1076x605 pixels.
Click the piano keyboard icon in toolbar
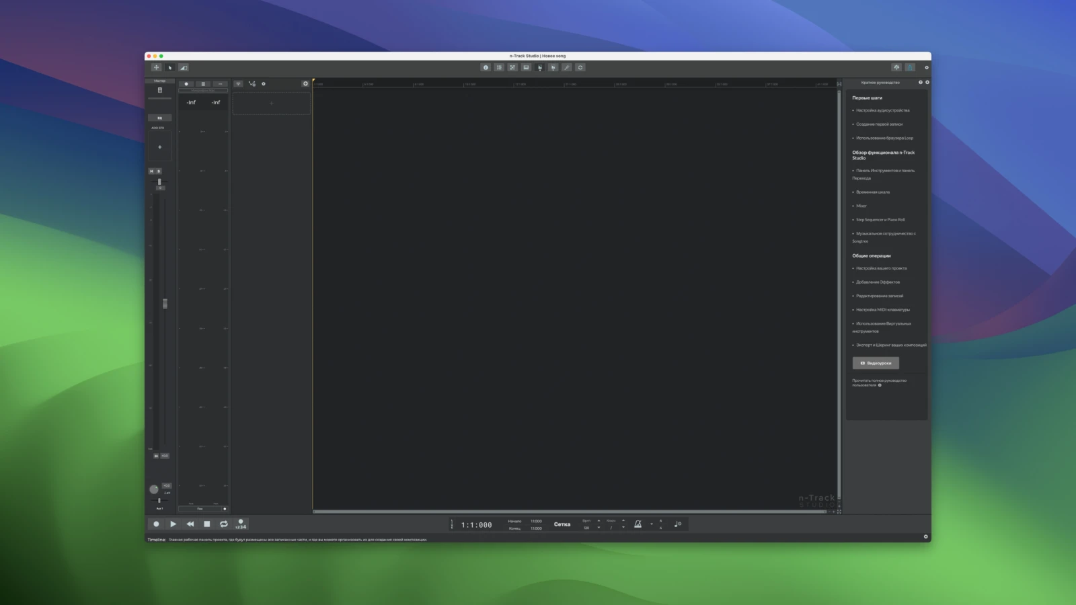[526, 67]
